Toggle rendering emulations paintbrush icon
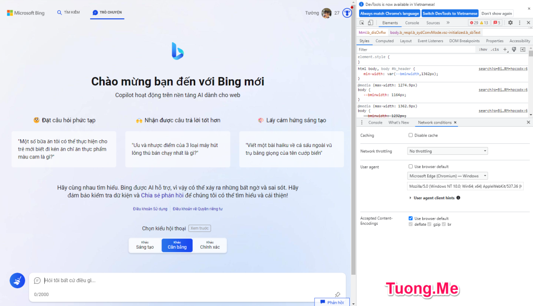The height and width of the screenshot is (306, 533). (x=514, y=50)
